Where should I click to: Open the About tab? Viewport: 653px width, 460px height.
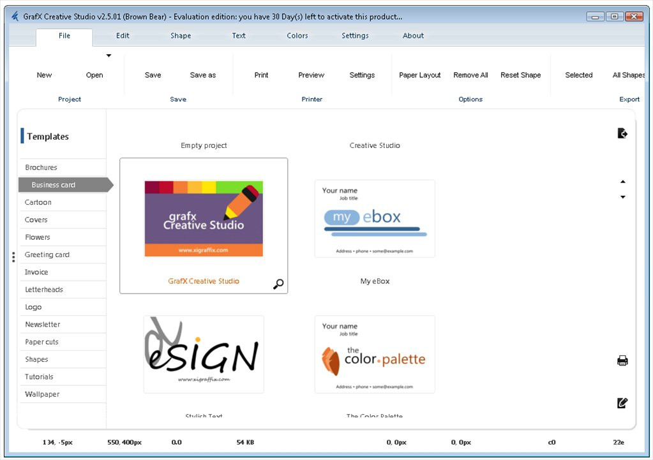(x=413, y=36)
